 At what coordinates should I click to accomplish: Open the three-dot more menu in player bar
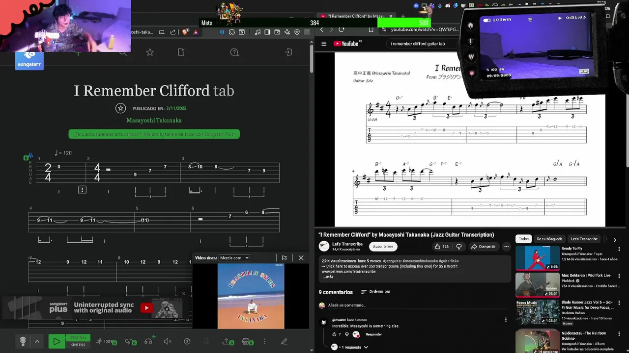pyautogui.click(x=265, y=341)
